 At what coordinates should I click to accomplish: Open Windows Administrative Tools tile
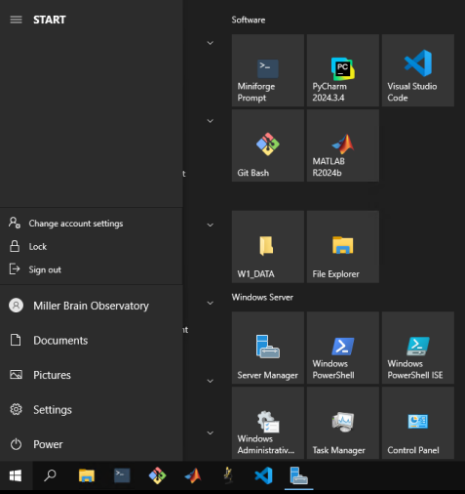(x=268, y=423)
